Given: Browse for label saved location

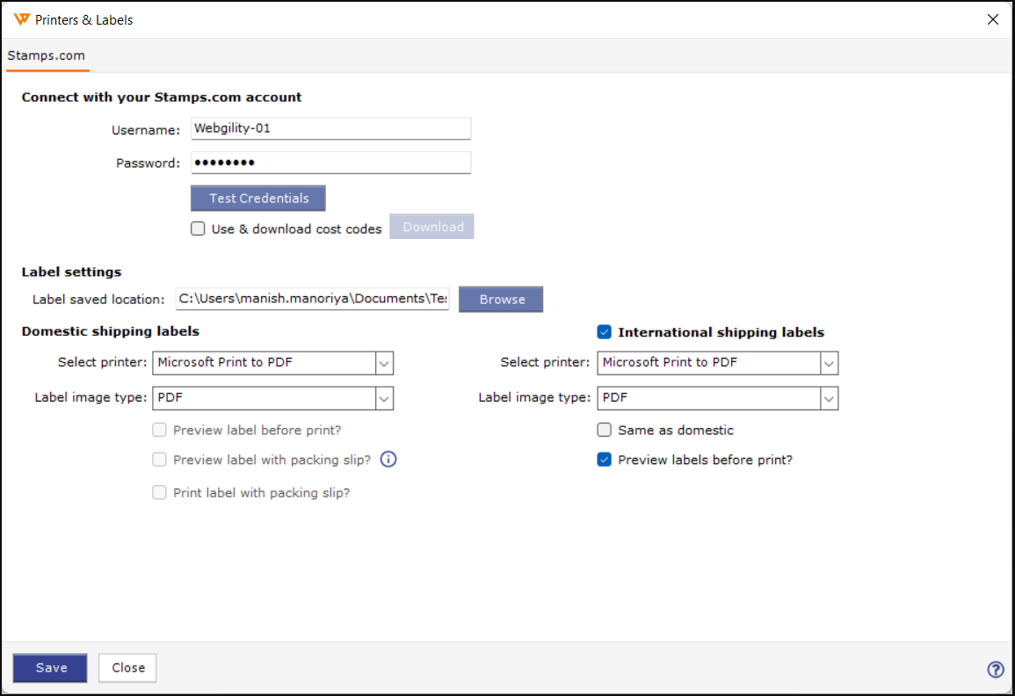Looking at the screenshot, I should tap(502, 300).
